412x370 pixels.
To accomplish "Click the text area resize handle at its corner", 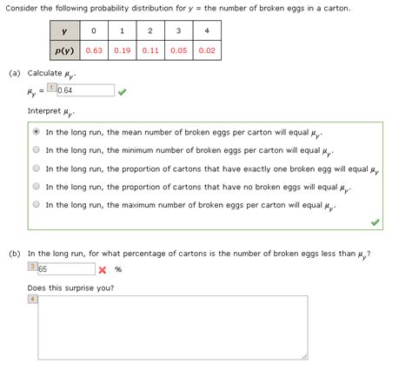I will (305, 357).
